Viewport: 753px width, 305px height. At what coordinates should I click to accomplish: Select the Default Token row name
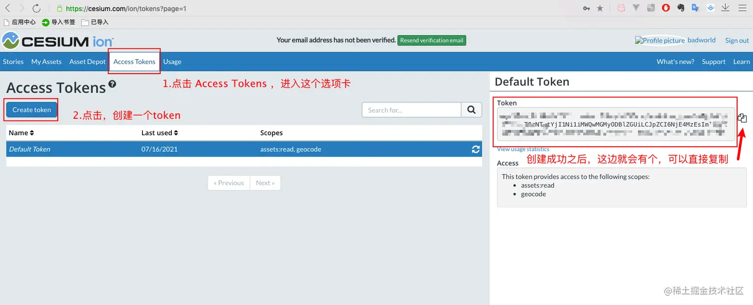tap(29, 149)
